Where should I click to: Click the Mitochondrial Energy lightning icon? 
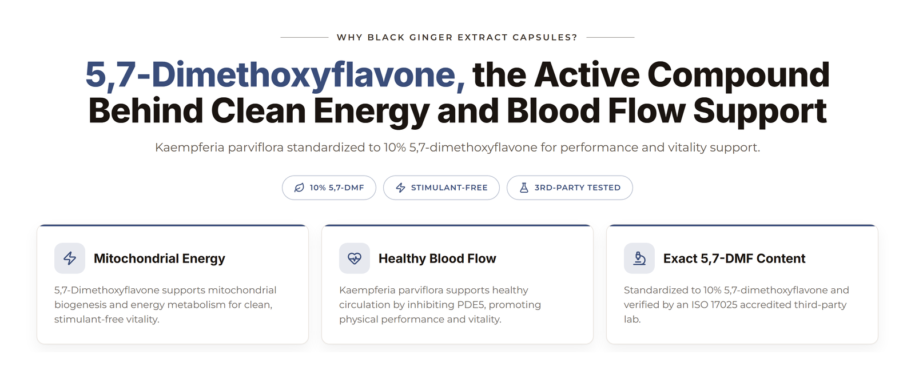70,258
